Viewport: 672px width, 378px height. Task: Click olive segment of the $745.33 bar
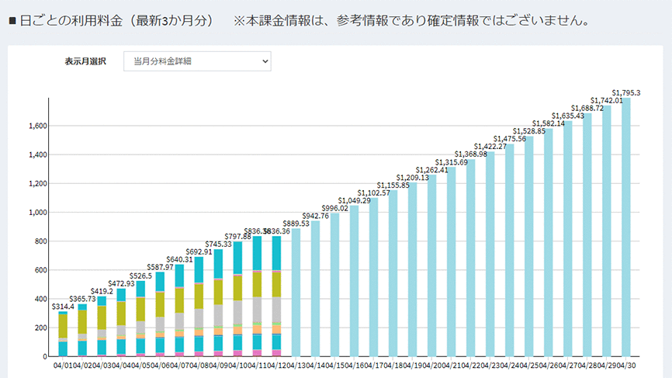click(218, 290)
